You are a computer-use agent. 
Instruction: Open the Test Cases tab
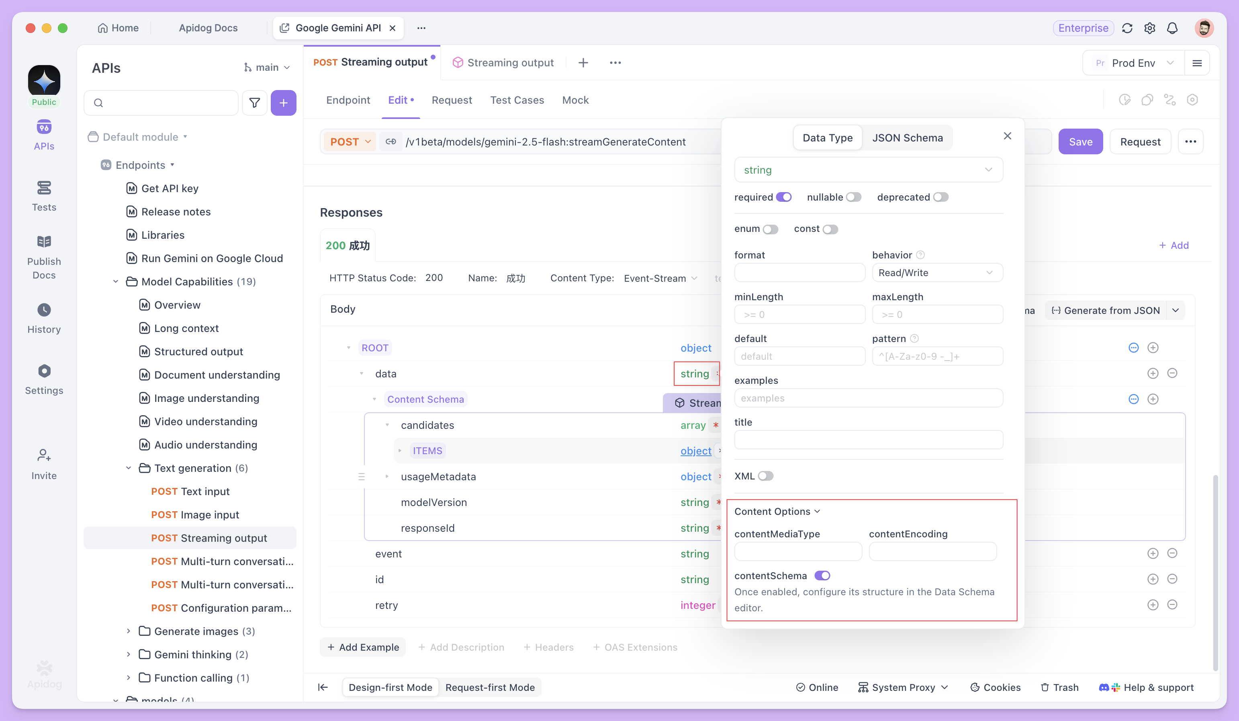pos(517,100)
